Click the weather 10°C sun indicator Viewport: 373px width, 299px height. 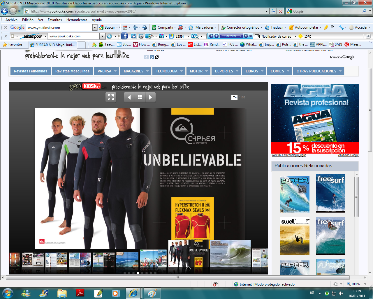[300, 36]
